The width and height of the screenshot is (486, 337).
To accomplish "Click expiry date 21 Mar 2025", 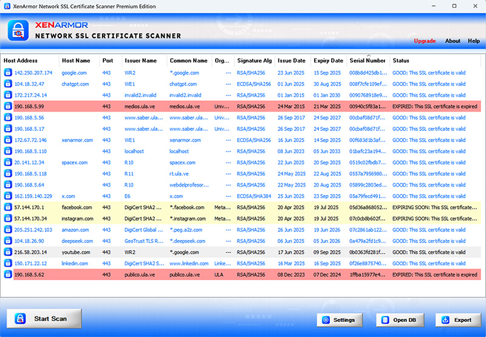I will coord(327,106).
